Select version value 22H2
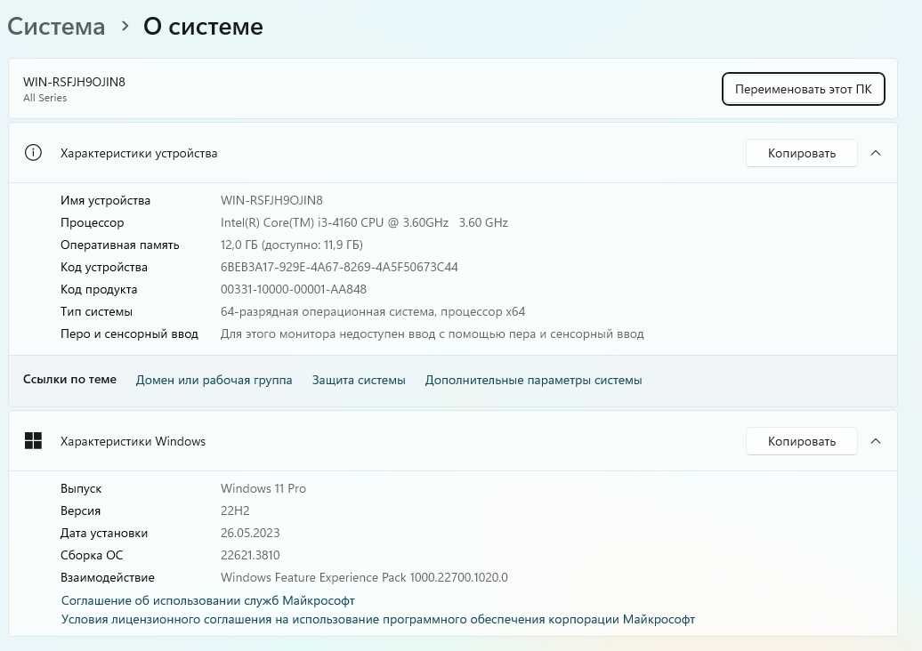This screenshot has width=922, height=651. (x=235, y=511)
